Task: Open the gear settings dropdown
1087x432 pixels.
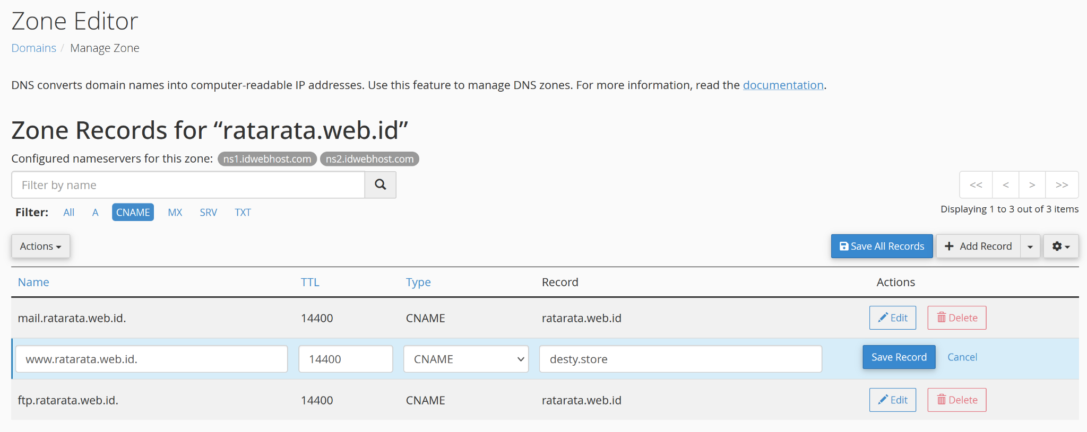Action: 1061,246
